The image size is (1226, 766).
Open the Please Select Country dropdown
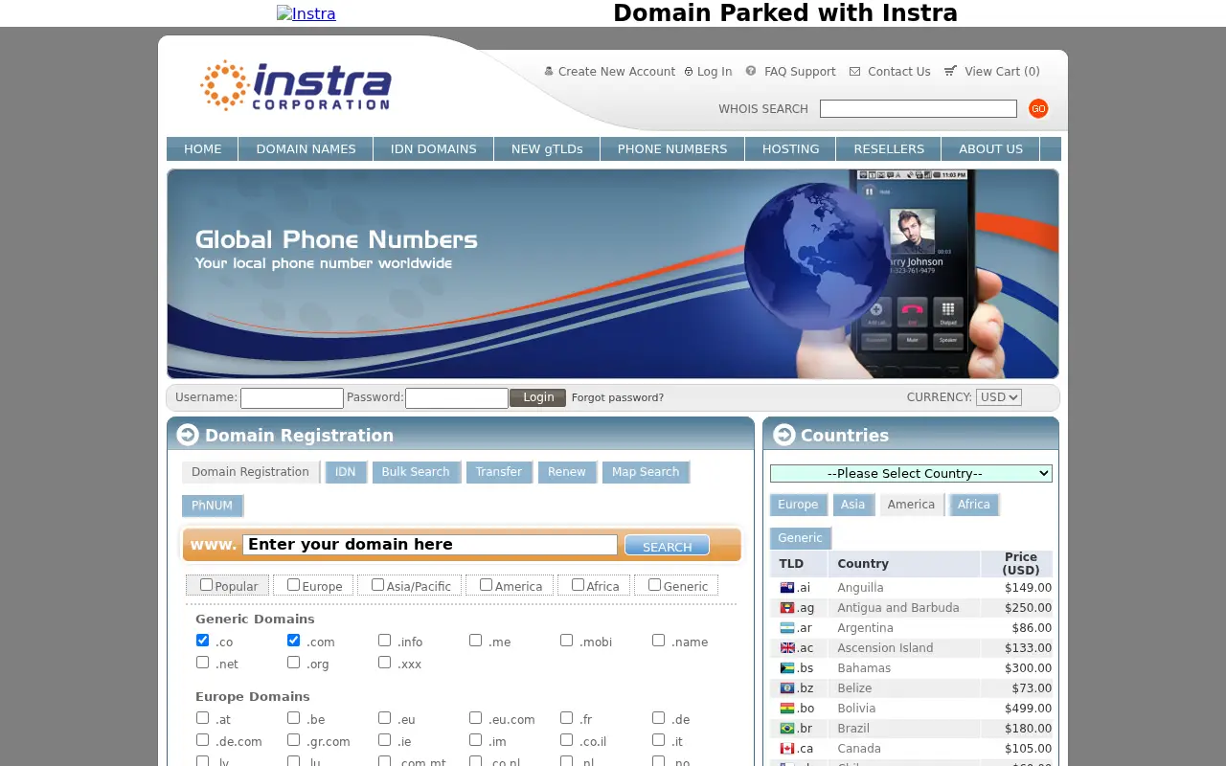pyautogui.click(x=911, y=473)
